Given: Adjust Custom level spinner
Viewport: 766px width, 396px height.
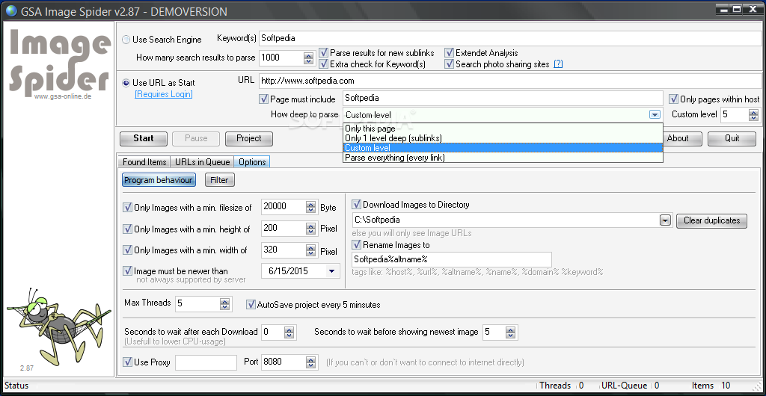Looking at the screenshot, I should click(x=753, y=115).
